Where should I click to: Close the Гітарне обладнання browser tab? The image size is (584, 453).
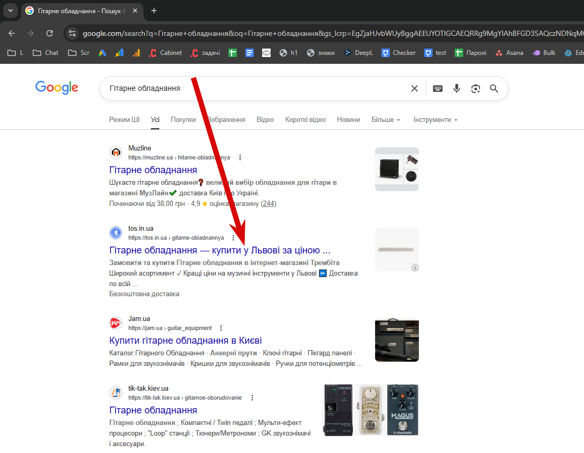click(135, 11)
